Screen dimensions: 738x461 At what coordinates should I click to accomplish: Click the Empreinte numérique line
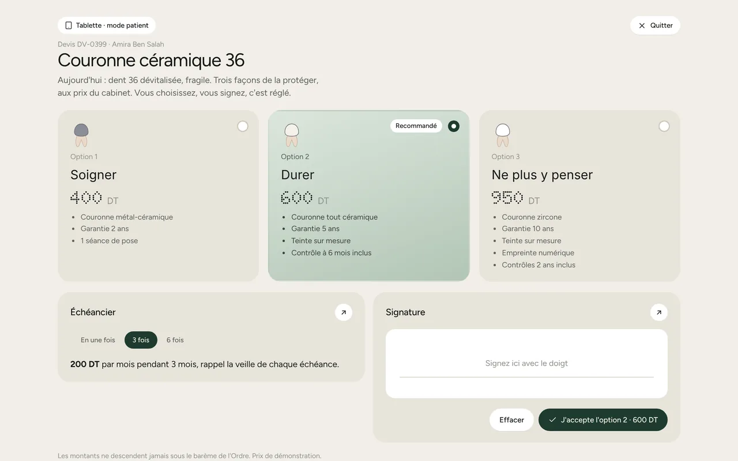click(538, 253)
